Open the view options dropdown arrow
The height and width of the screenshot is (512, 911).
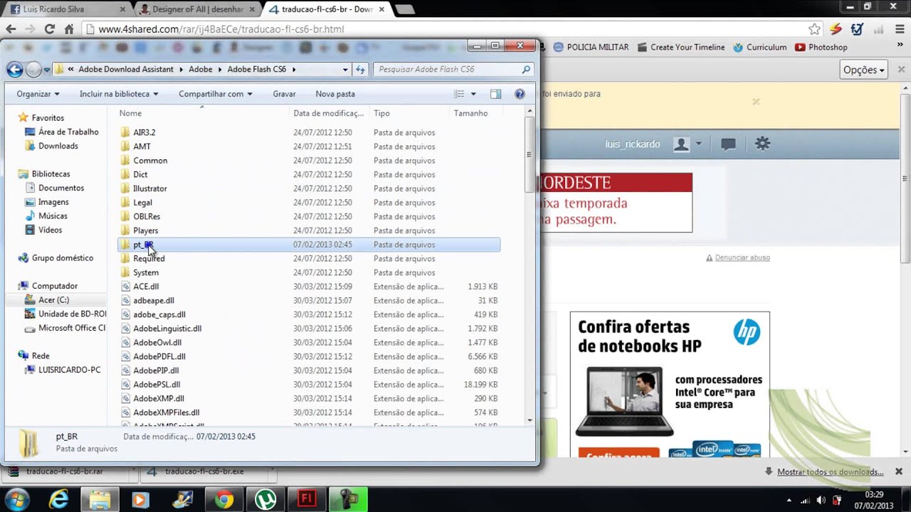[473, 94]
